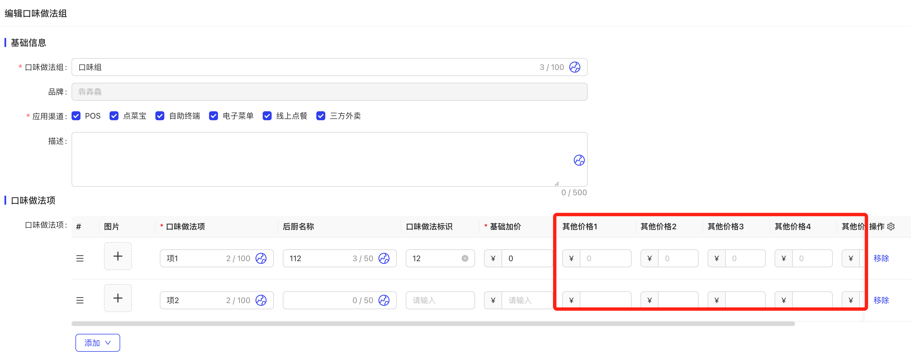911x359 pixels.
Task: Click globe icon in 项1 flavor item field
Action: (261, 259)
